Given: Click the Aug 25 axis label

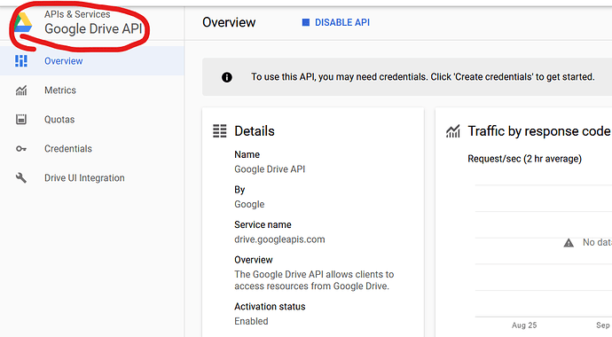Looking at the screenshot, I should (524, 325).
